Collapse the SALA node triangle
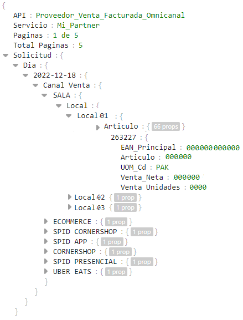243x320 pixels. point(44,95)
